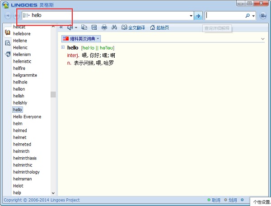Screen dimensions: 271x206
Task: Select hellish in word list
Action: (x=19, y=96)
